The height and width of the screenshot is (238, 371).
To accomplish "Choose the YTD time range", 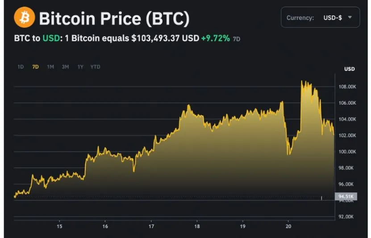I will coord(95,67).
